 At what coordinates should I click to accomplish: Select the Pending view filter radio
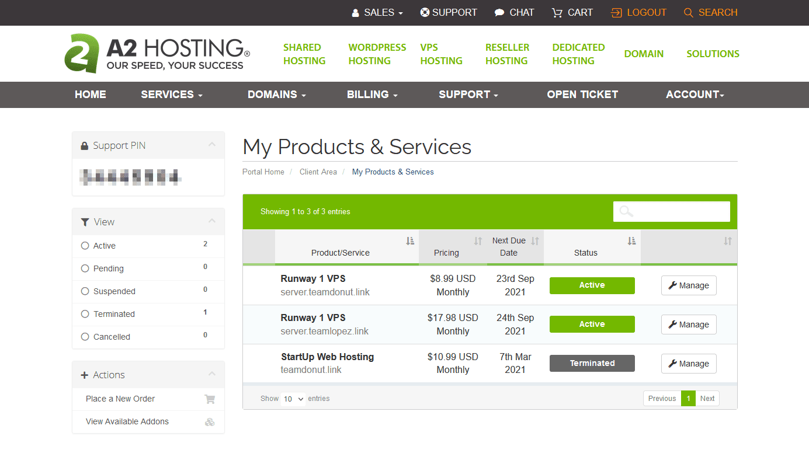[x=85, y=268]
